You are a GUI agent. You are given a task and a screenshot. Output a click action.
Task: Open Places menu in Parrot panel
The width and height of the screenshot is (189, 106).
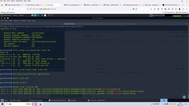15,15
